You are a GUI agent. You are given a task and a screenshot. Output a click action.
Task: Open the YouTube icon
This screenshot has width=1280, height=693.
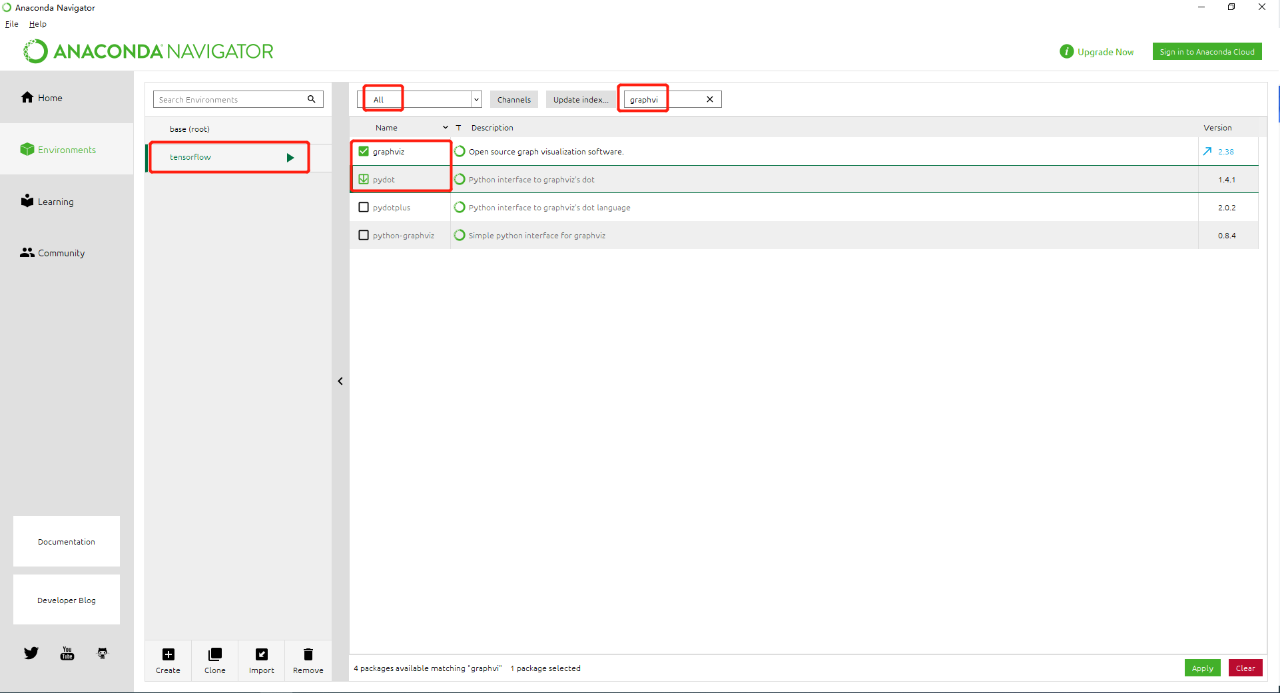(67, 653)
